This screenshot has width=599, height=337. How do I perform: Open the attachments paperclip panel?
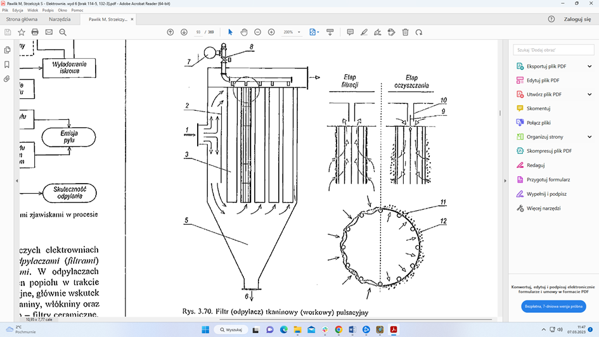coord(7,79)
